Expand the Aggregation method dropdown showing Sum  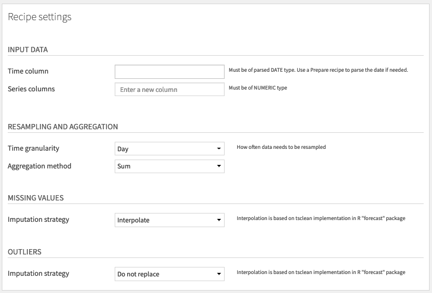point(169,166)
